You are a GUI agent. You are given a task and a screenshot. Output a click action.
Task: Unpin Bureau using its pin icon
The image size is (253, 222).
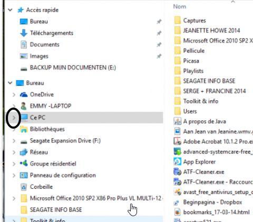click(159, 22)
